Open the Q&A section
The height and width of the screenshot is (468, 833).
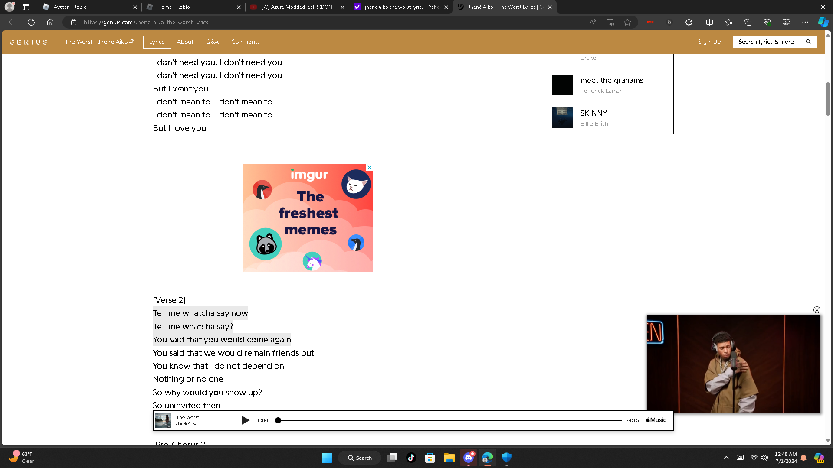(x=212, y=42)
